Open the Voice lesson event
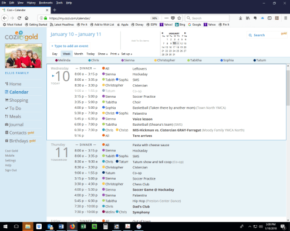Screen dimensions: 290x231 [143, 119]
